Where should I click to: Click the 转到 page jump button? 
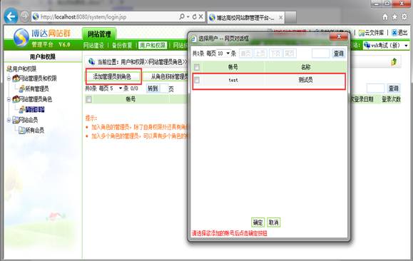tap(153, 88)
